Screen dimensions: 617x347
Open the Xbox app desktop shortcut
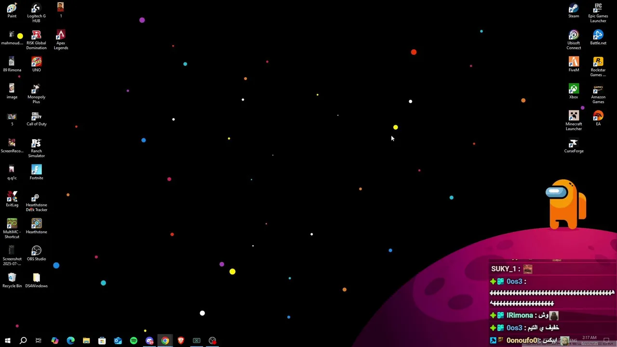coord(574,92)
